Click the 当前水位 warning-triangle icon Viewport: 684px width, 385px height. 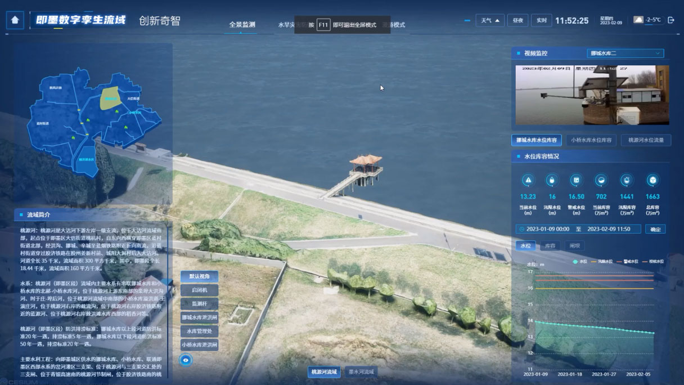528,180
